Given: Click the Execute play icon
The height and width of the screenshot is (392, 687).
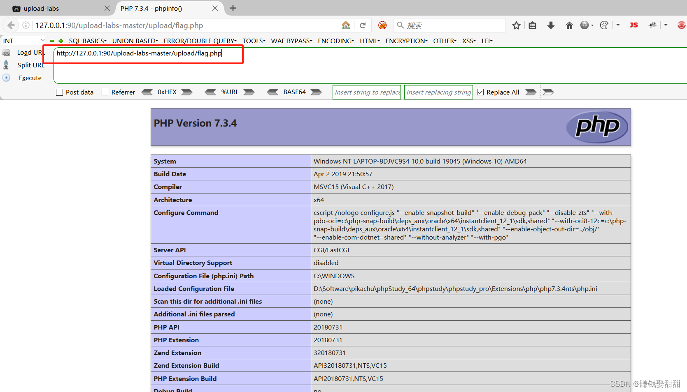Looking at the screenshot, I should (6, 77).
